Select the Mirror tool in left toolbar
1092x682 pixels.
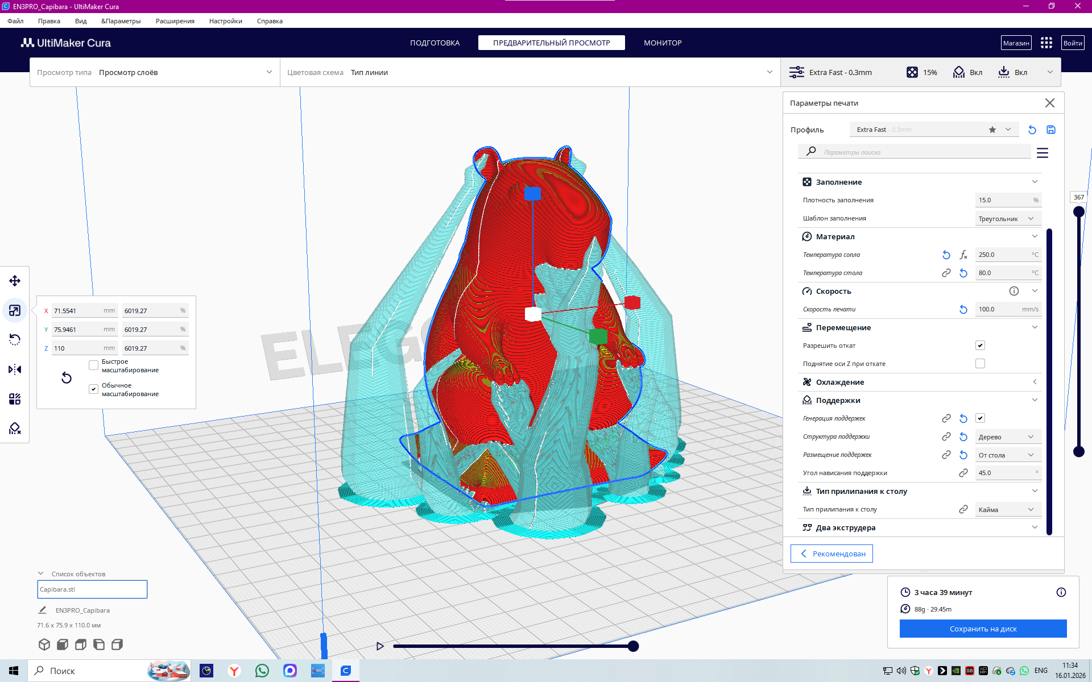[x=15, y=369]
